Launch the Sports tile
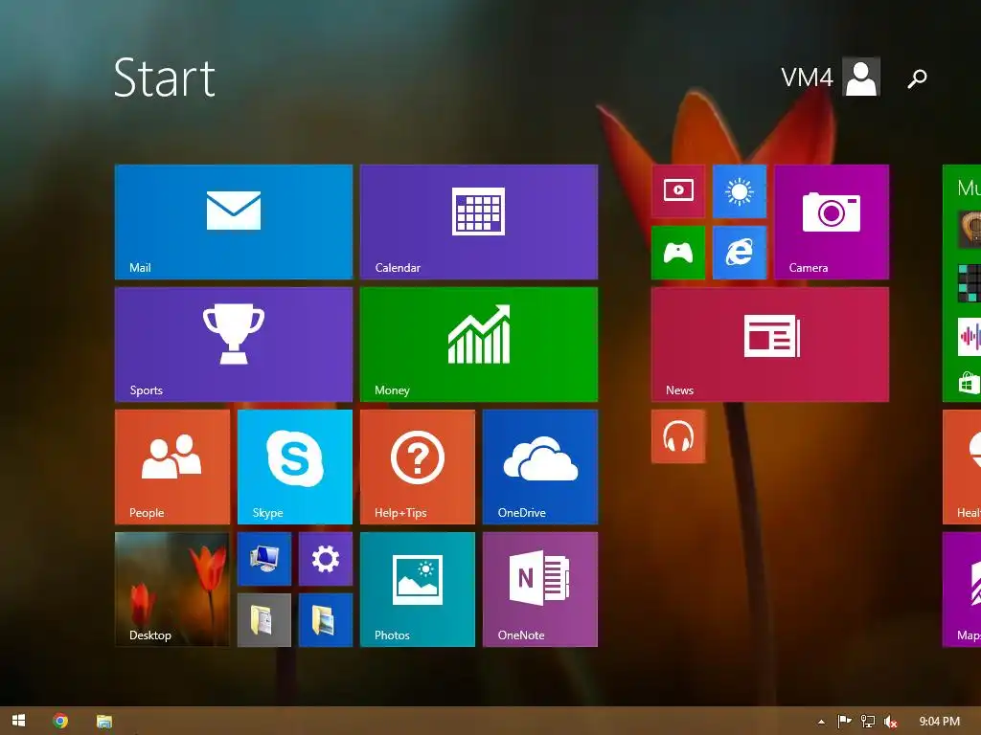981x735 pixels. click(x=234, y=345)
